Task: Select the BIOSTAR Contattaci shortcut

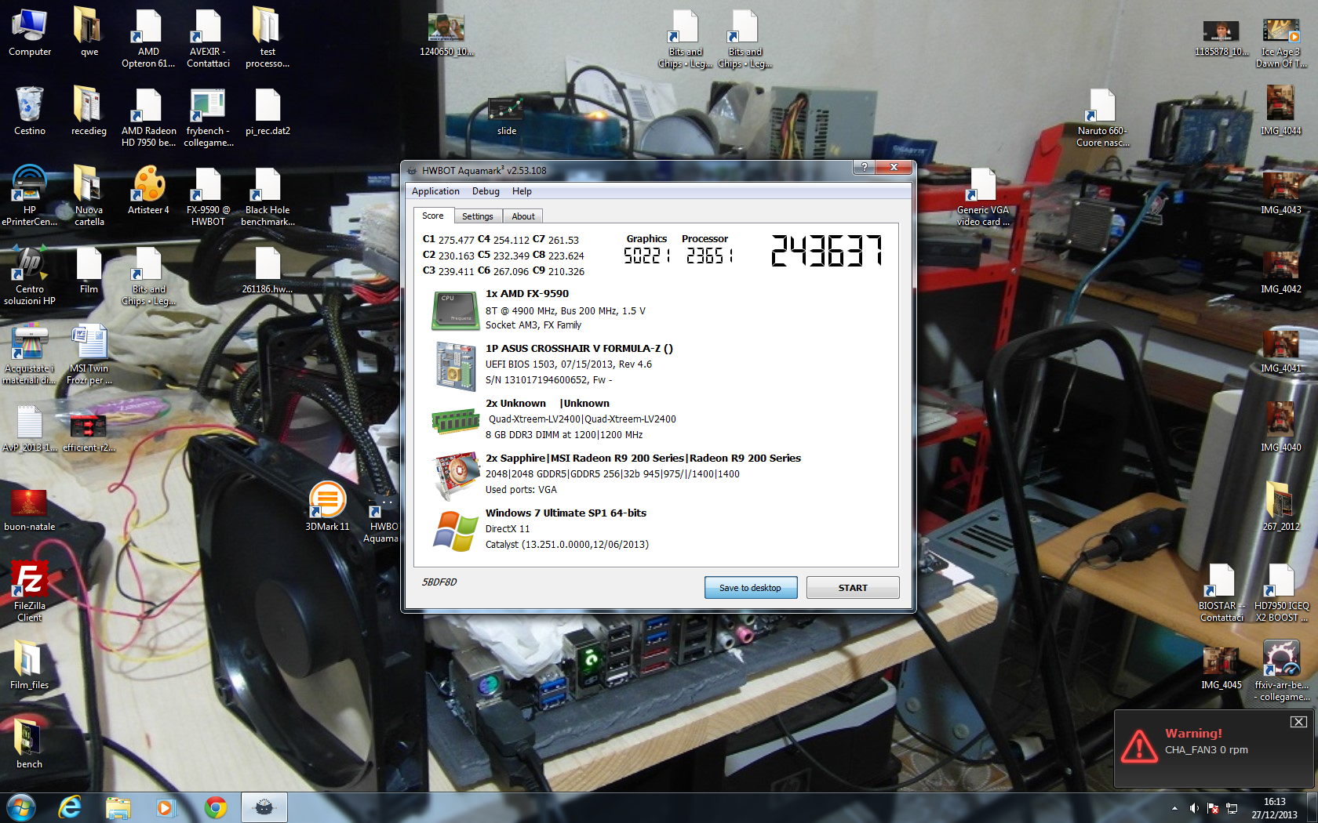Action: point(1222,593)
